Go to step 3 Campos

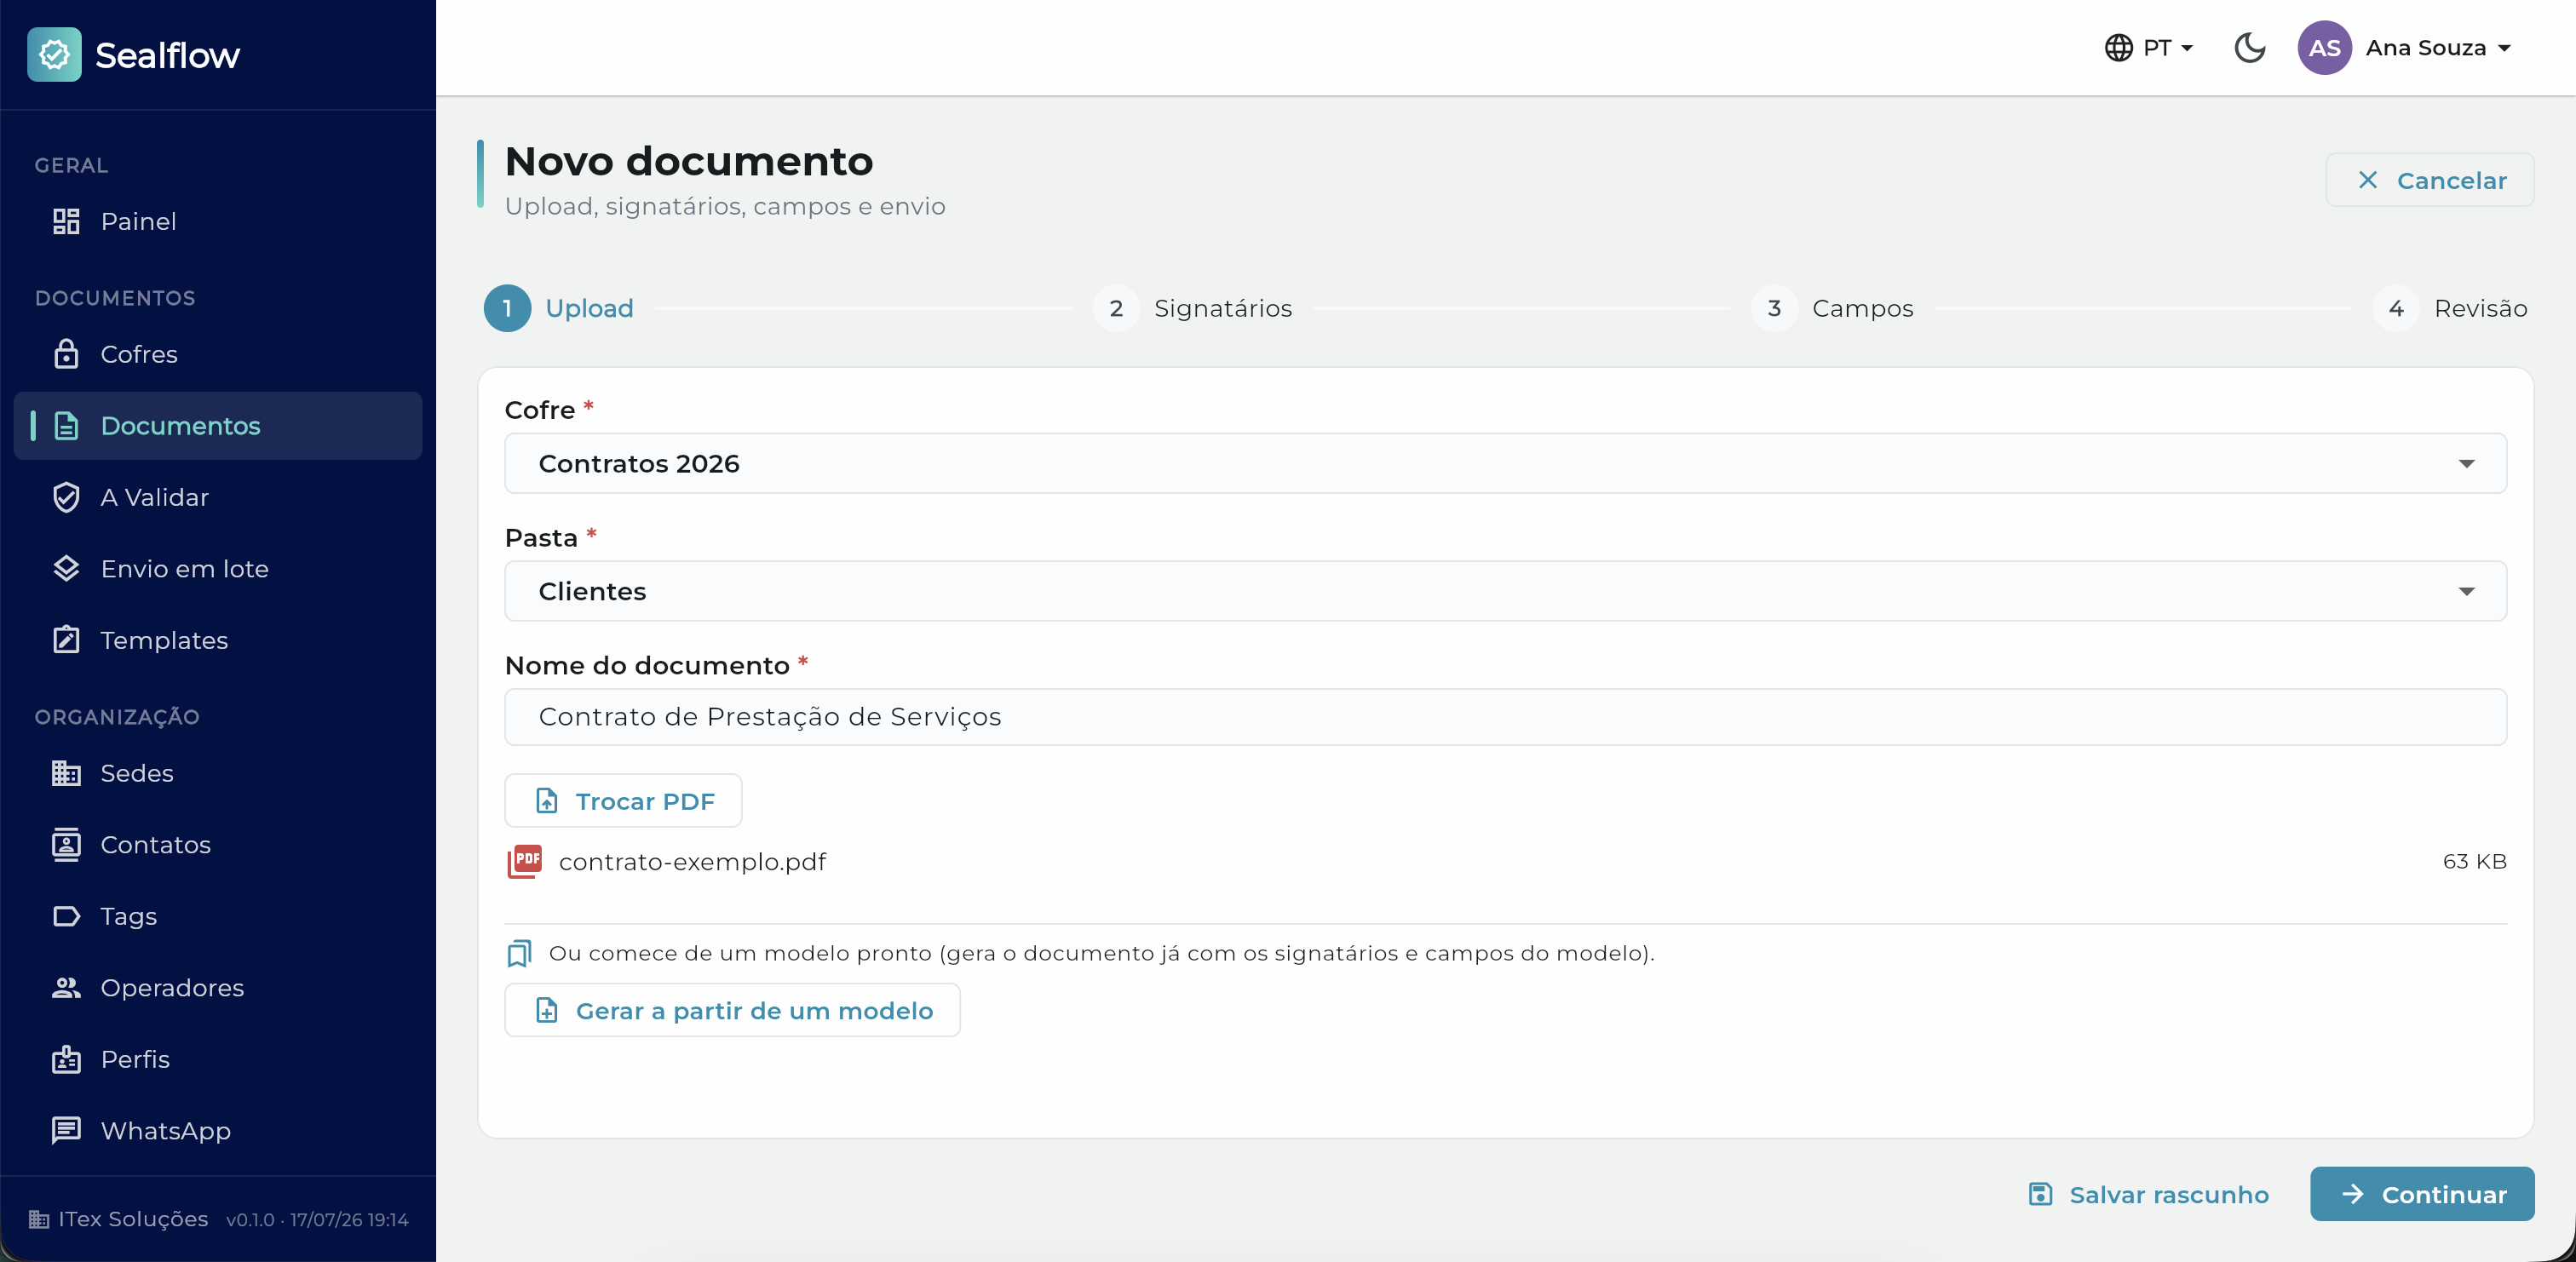tap(1832, 308)
